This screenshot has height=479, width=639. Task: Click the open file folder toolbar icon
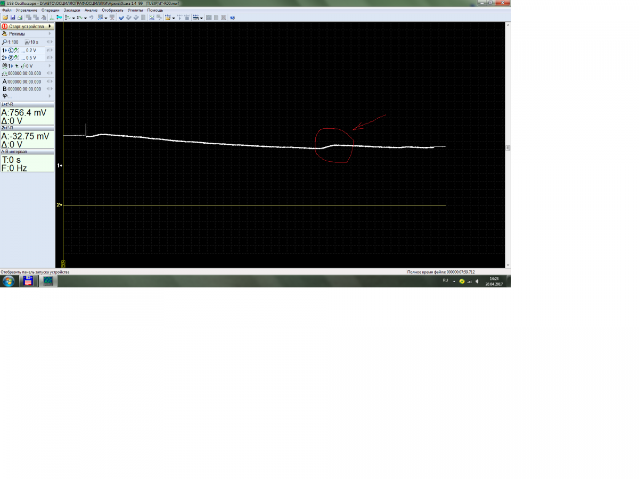(5, 18)
